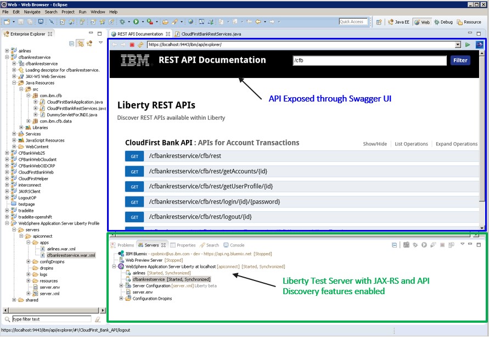Click Expand Operations in CloudFirst Bank API
Viewport: 489px width, 337px height.
456,144
